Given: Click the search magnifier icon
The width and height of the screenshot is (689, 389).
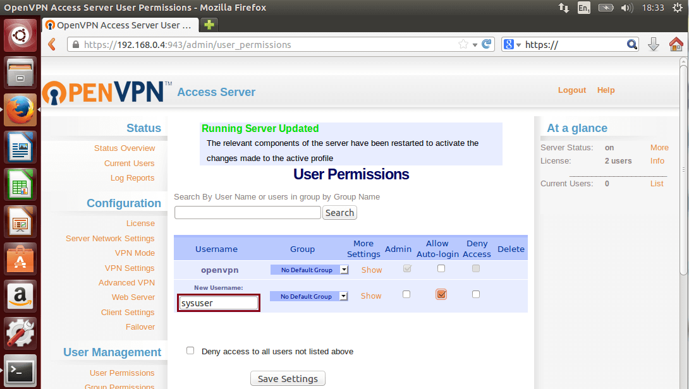Looking at the screenshot, I should coord(632,44).
